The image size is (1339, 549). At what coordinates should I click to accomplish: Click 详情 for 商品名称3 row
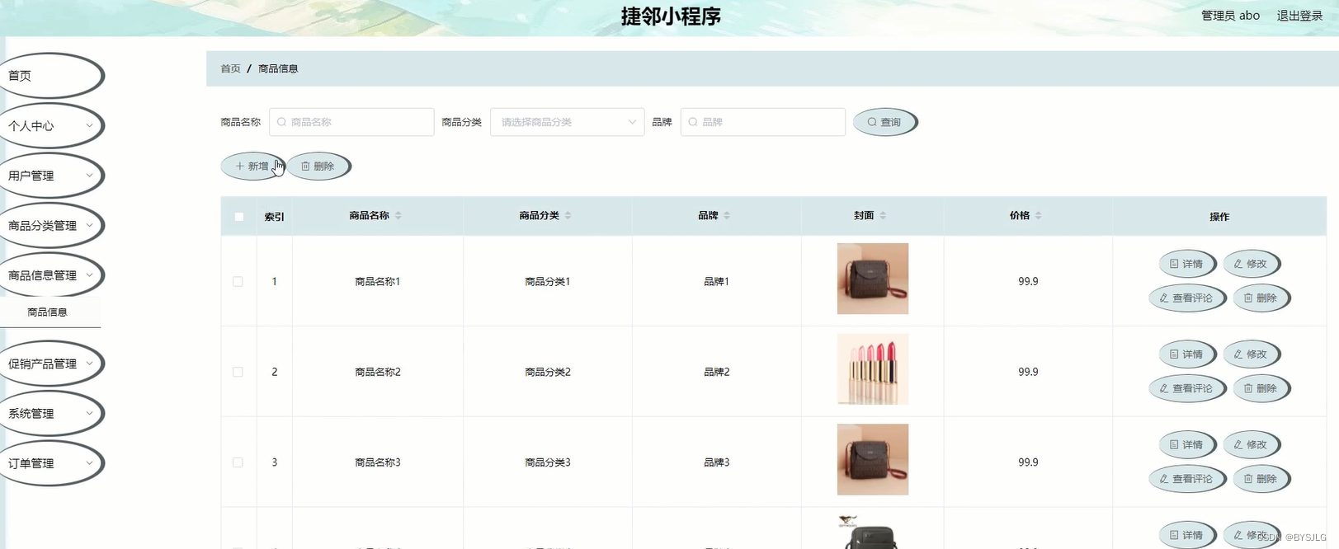coord(1187,445)
